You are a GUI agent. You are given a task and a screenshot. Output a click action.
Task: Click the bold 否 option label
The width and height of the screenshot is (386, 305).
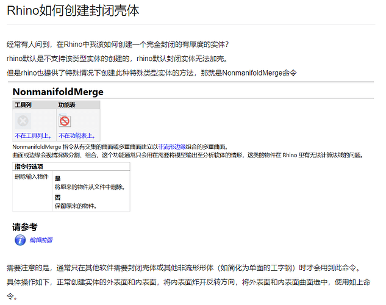[57, 198]
